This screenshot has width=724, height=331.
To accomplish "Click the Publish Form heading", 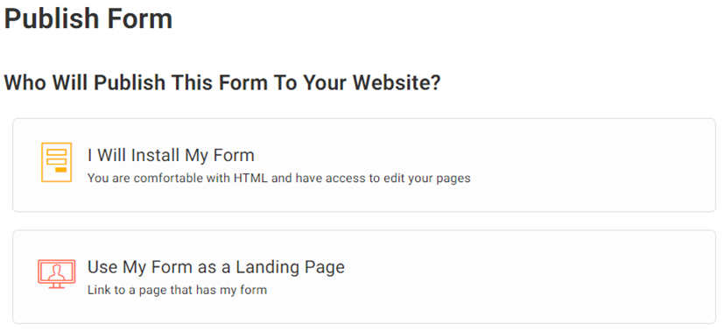I will (88, 19).
